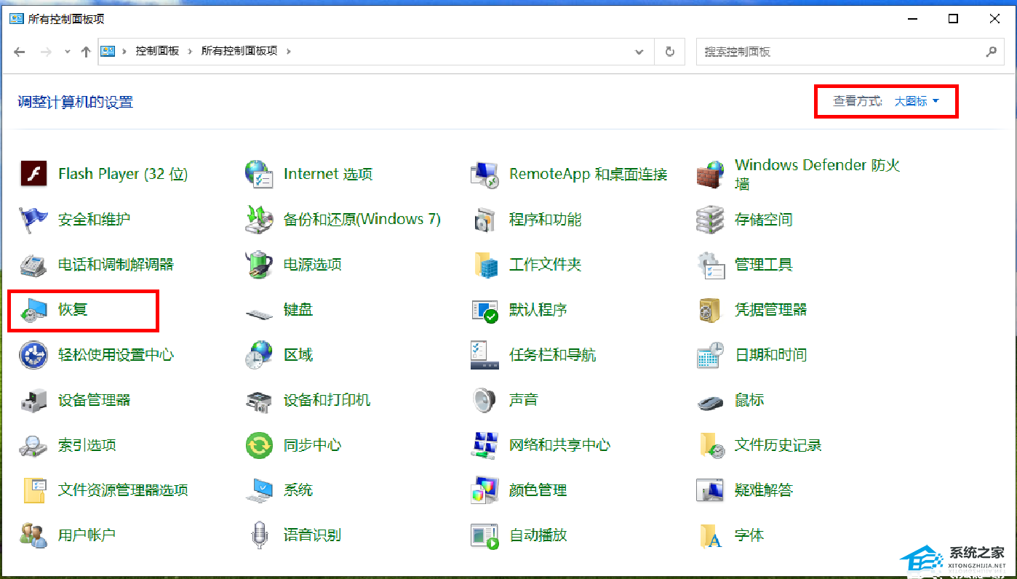This screenshot has height=579, width=1017.
Task: Open the 轻松使用设置中心 icon
Action: [33, 355]
